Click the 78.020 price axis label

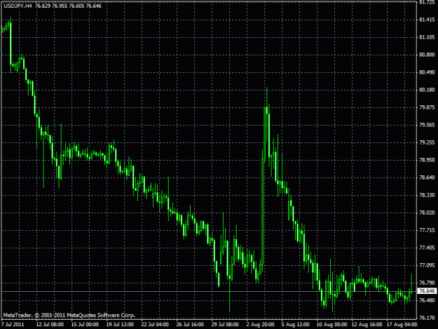pos(427,213)
